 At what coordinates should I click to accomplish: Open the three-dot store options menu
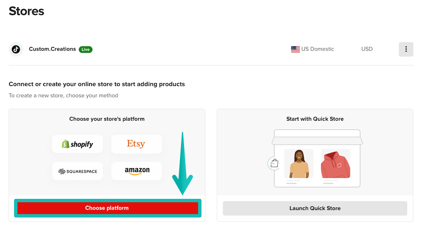[x=406, y=49]
